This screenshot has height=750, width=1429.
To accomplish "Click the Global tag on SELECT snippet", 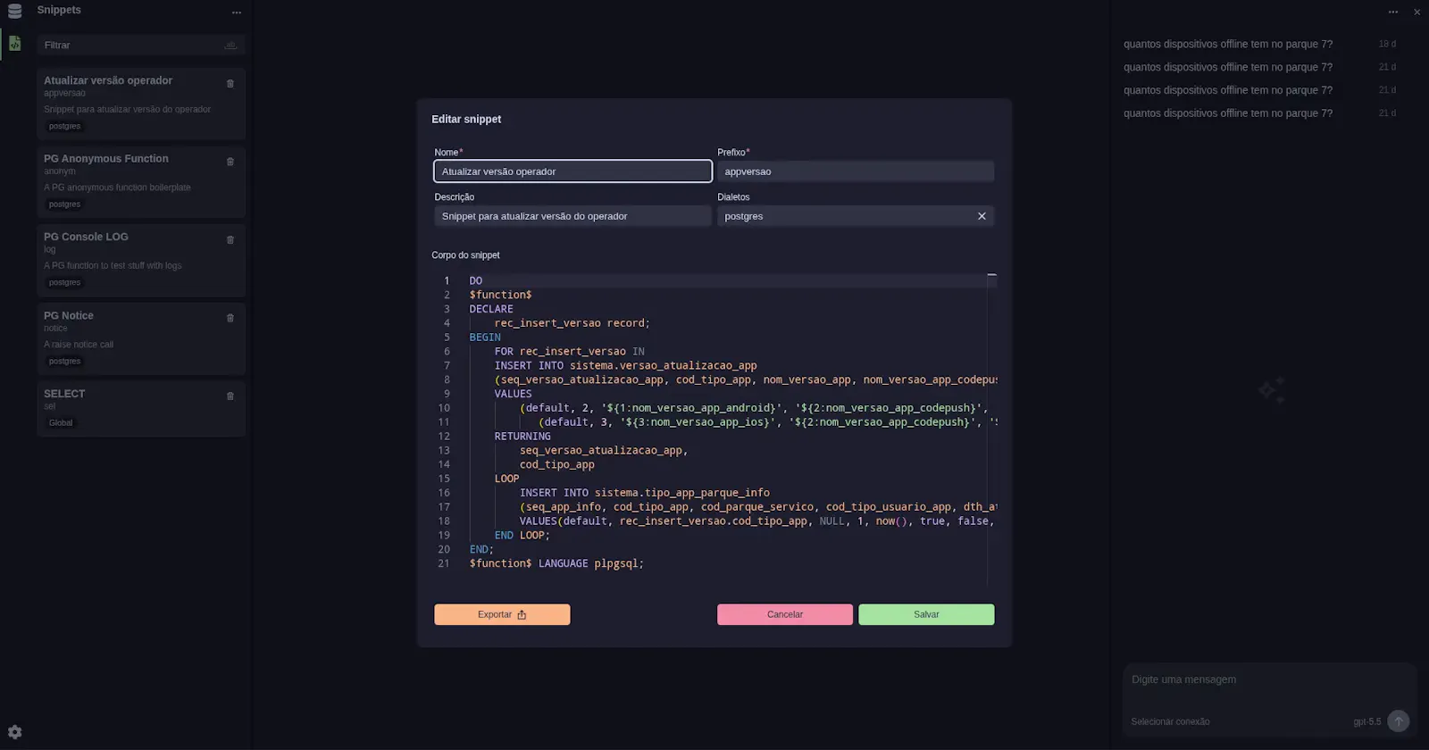I will coord(61,423).
